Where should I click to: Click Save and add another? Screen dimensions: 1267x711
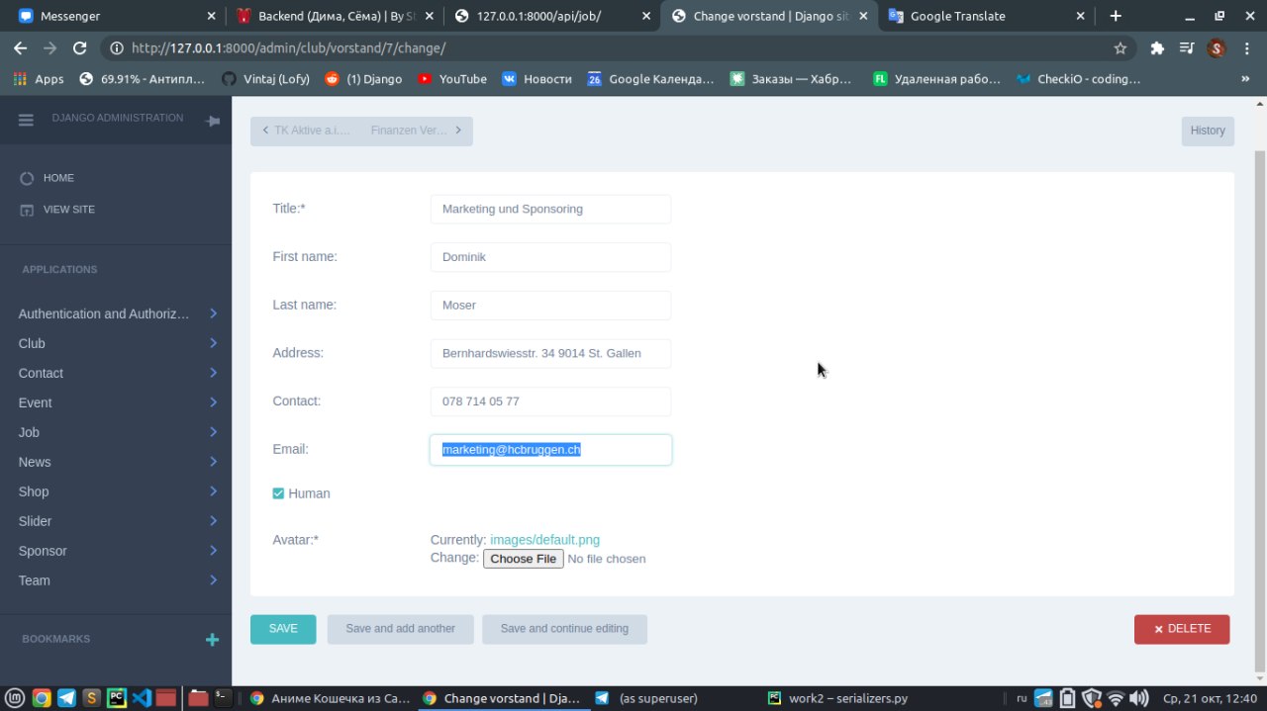coord(401,629)
